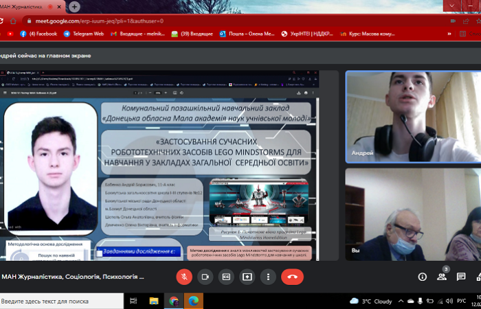The image size is (481, 309).
Task: Turn on captions with CC button
Action: pos(225,277)
